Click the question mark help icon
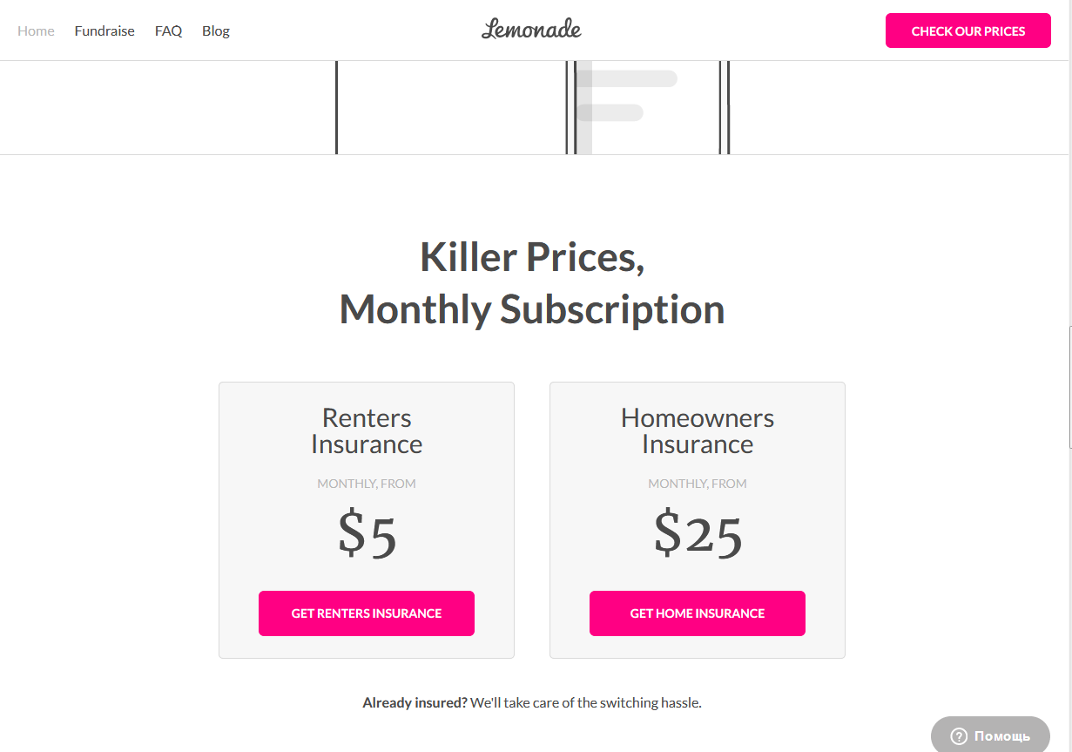Image resolution: width=1072 pixels, height=752 pixels. (x=959, y=736)
